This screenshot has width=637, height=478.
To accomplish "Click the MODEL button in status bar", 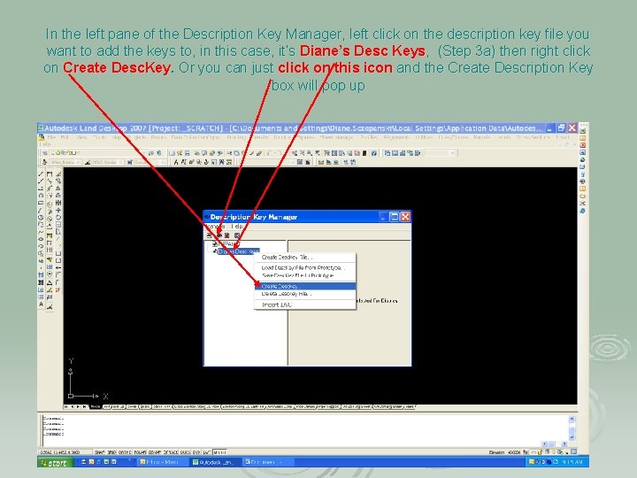I will (219, 452).
